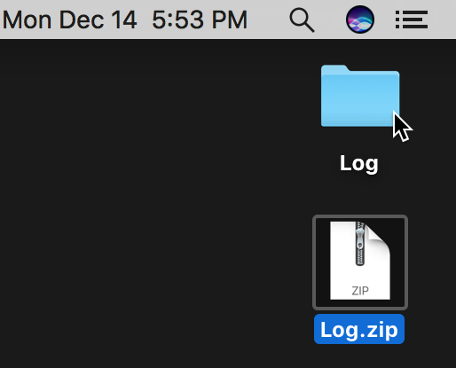Screen dimensions: 456x368
Task: Click the highlighted Log.zip filename label
Action: coord(359,329)
